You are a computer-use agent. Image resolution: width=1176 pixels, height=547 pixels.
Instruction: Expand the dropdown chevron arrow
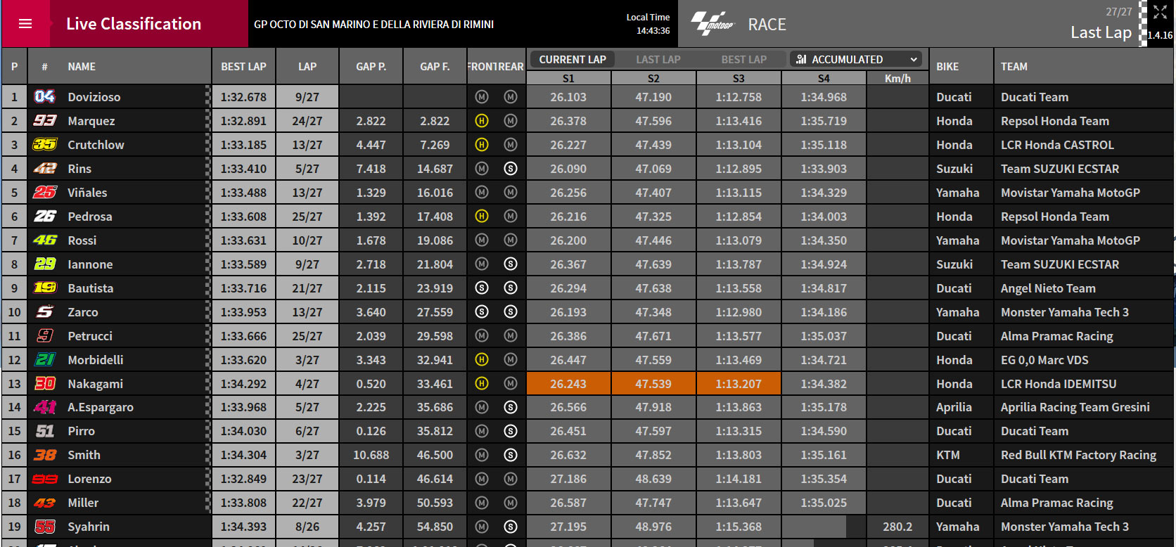pos(914,60)
